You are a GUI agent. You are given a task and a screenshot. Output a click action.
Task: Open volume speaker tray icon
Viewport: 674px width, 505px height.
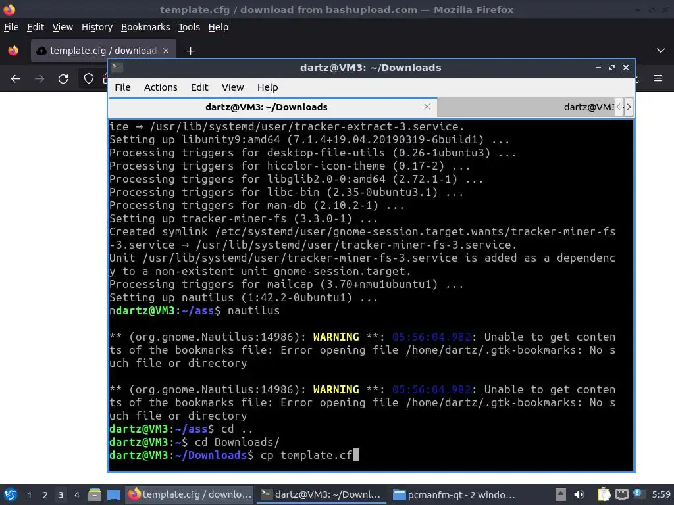click(x=579, y=494)
